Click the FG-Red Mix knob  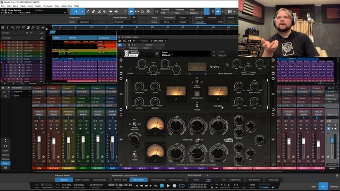(x=254, y=101)
